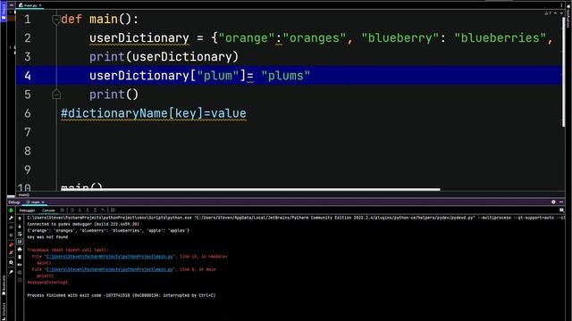This screenshot has width=572, height=321.
Task: Click line number 4 in the gutter
Action: click(28, 76)
